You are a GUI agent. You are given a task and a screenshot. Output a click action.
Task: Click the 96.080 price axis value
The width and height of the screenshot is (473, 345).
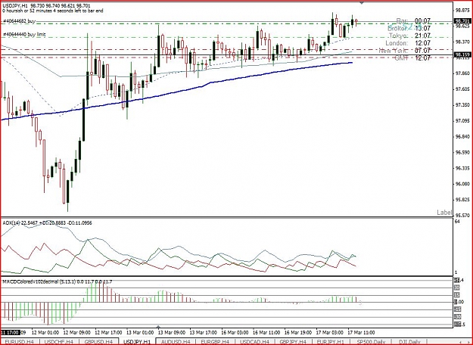click(x=462, y=184)
